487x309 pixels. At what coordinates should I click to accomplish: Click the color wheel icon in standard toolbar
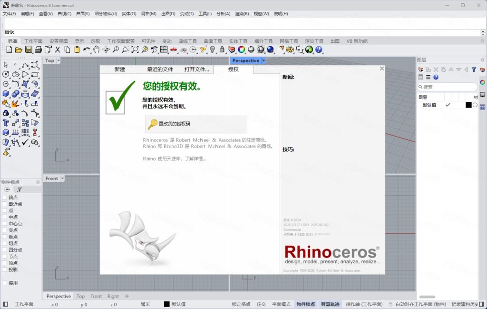241,50
